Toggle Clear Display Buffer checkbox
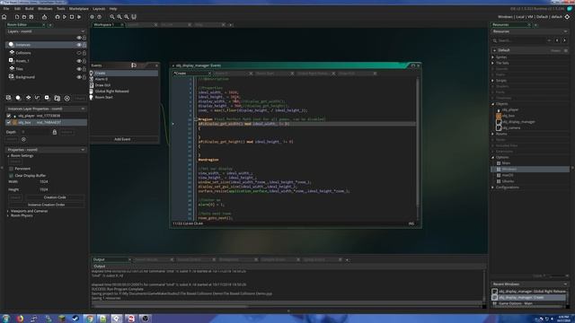575x323 pixels. tap(11, 176)
